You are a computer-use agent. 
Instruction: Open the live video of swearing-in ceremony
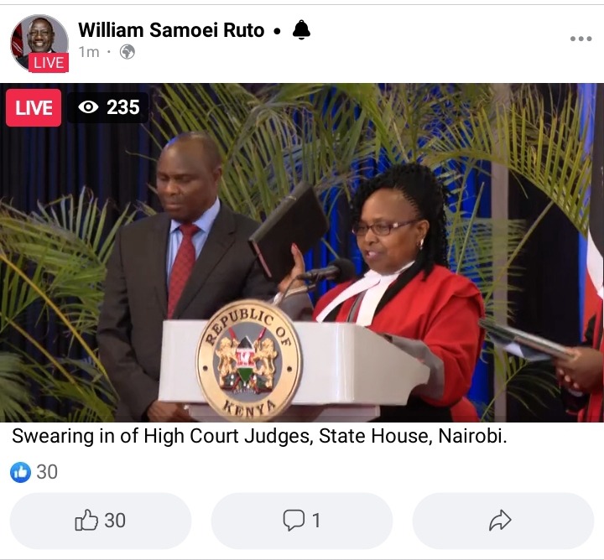point(302,252)
